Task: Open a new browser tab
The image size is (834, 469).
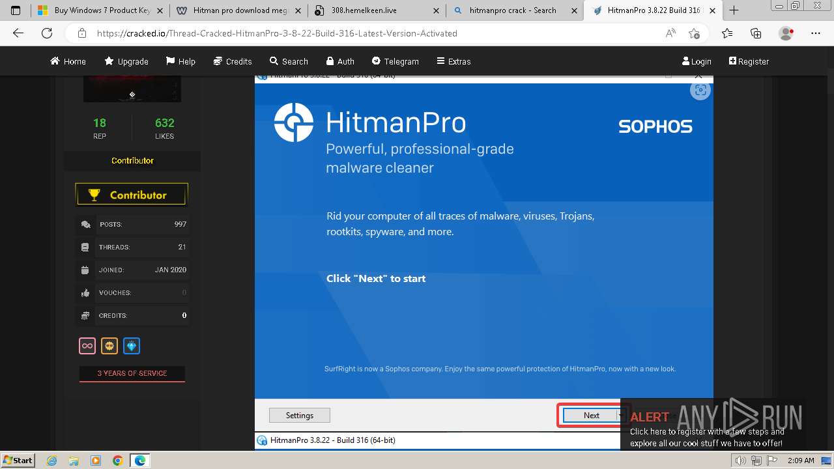Action: (734, 10)
